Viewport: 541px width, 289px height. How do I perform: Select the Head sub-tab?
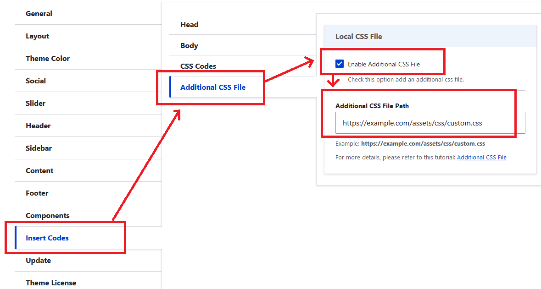[190, 25]
